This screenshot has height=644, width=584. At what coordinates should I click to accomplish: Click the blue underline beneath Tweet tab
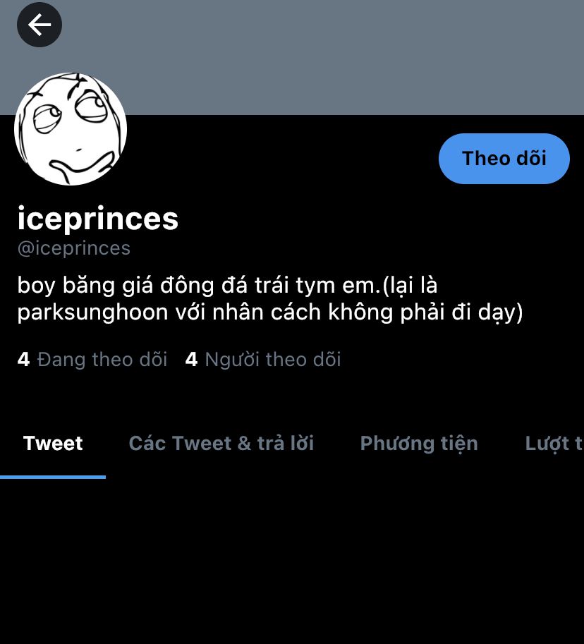[53, 478]
